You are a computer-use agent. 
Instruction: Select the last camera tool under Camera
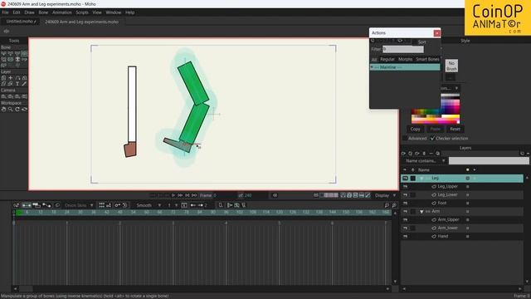click(x=24, y=96)
